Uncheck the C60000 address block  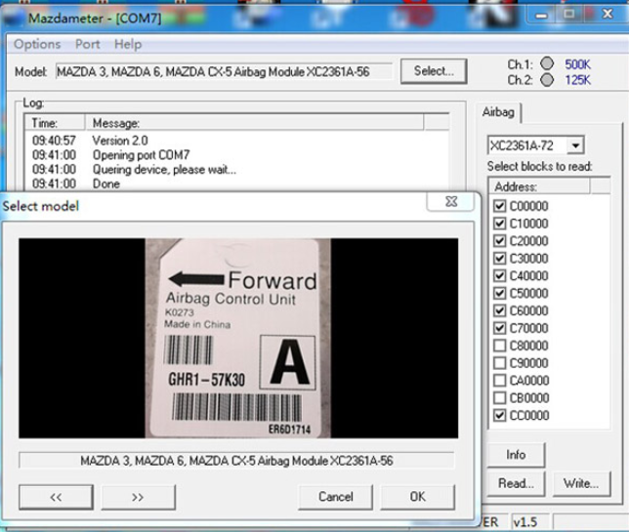tap(499, 310)
